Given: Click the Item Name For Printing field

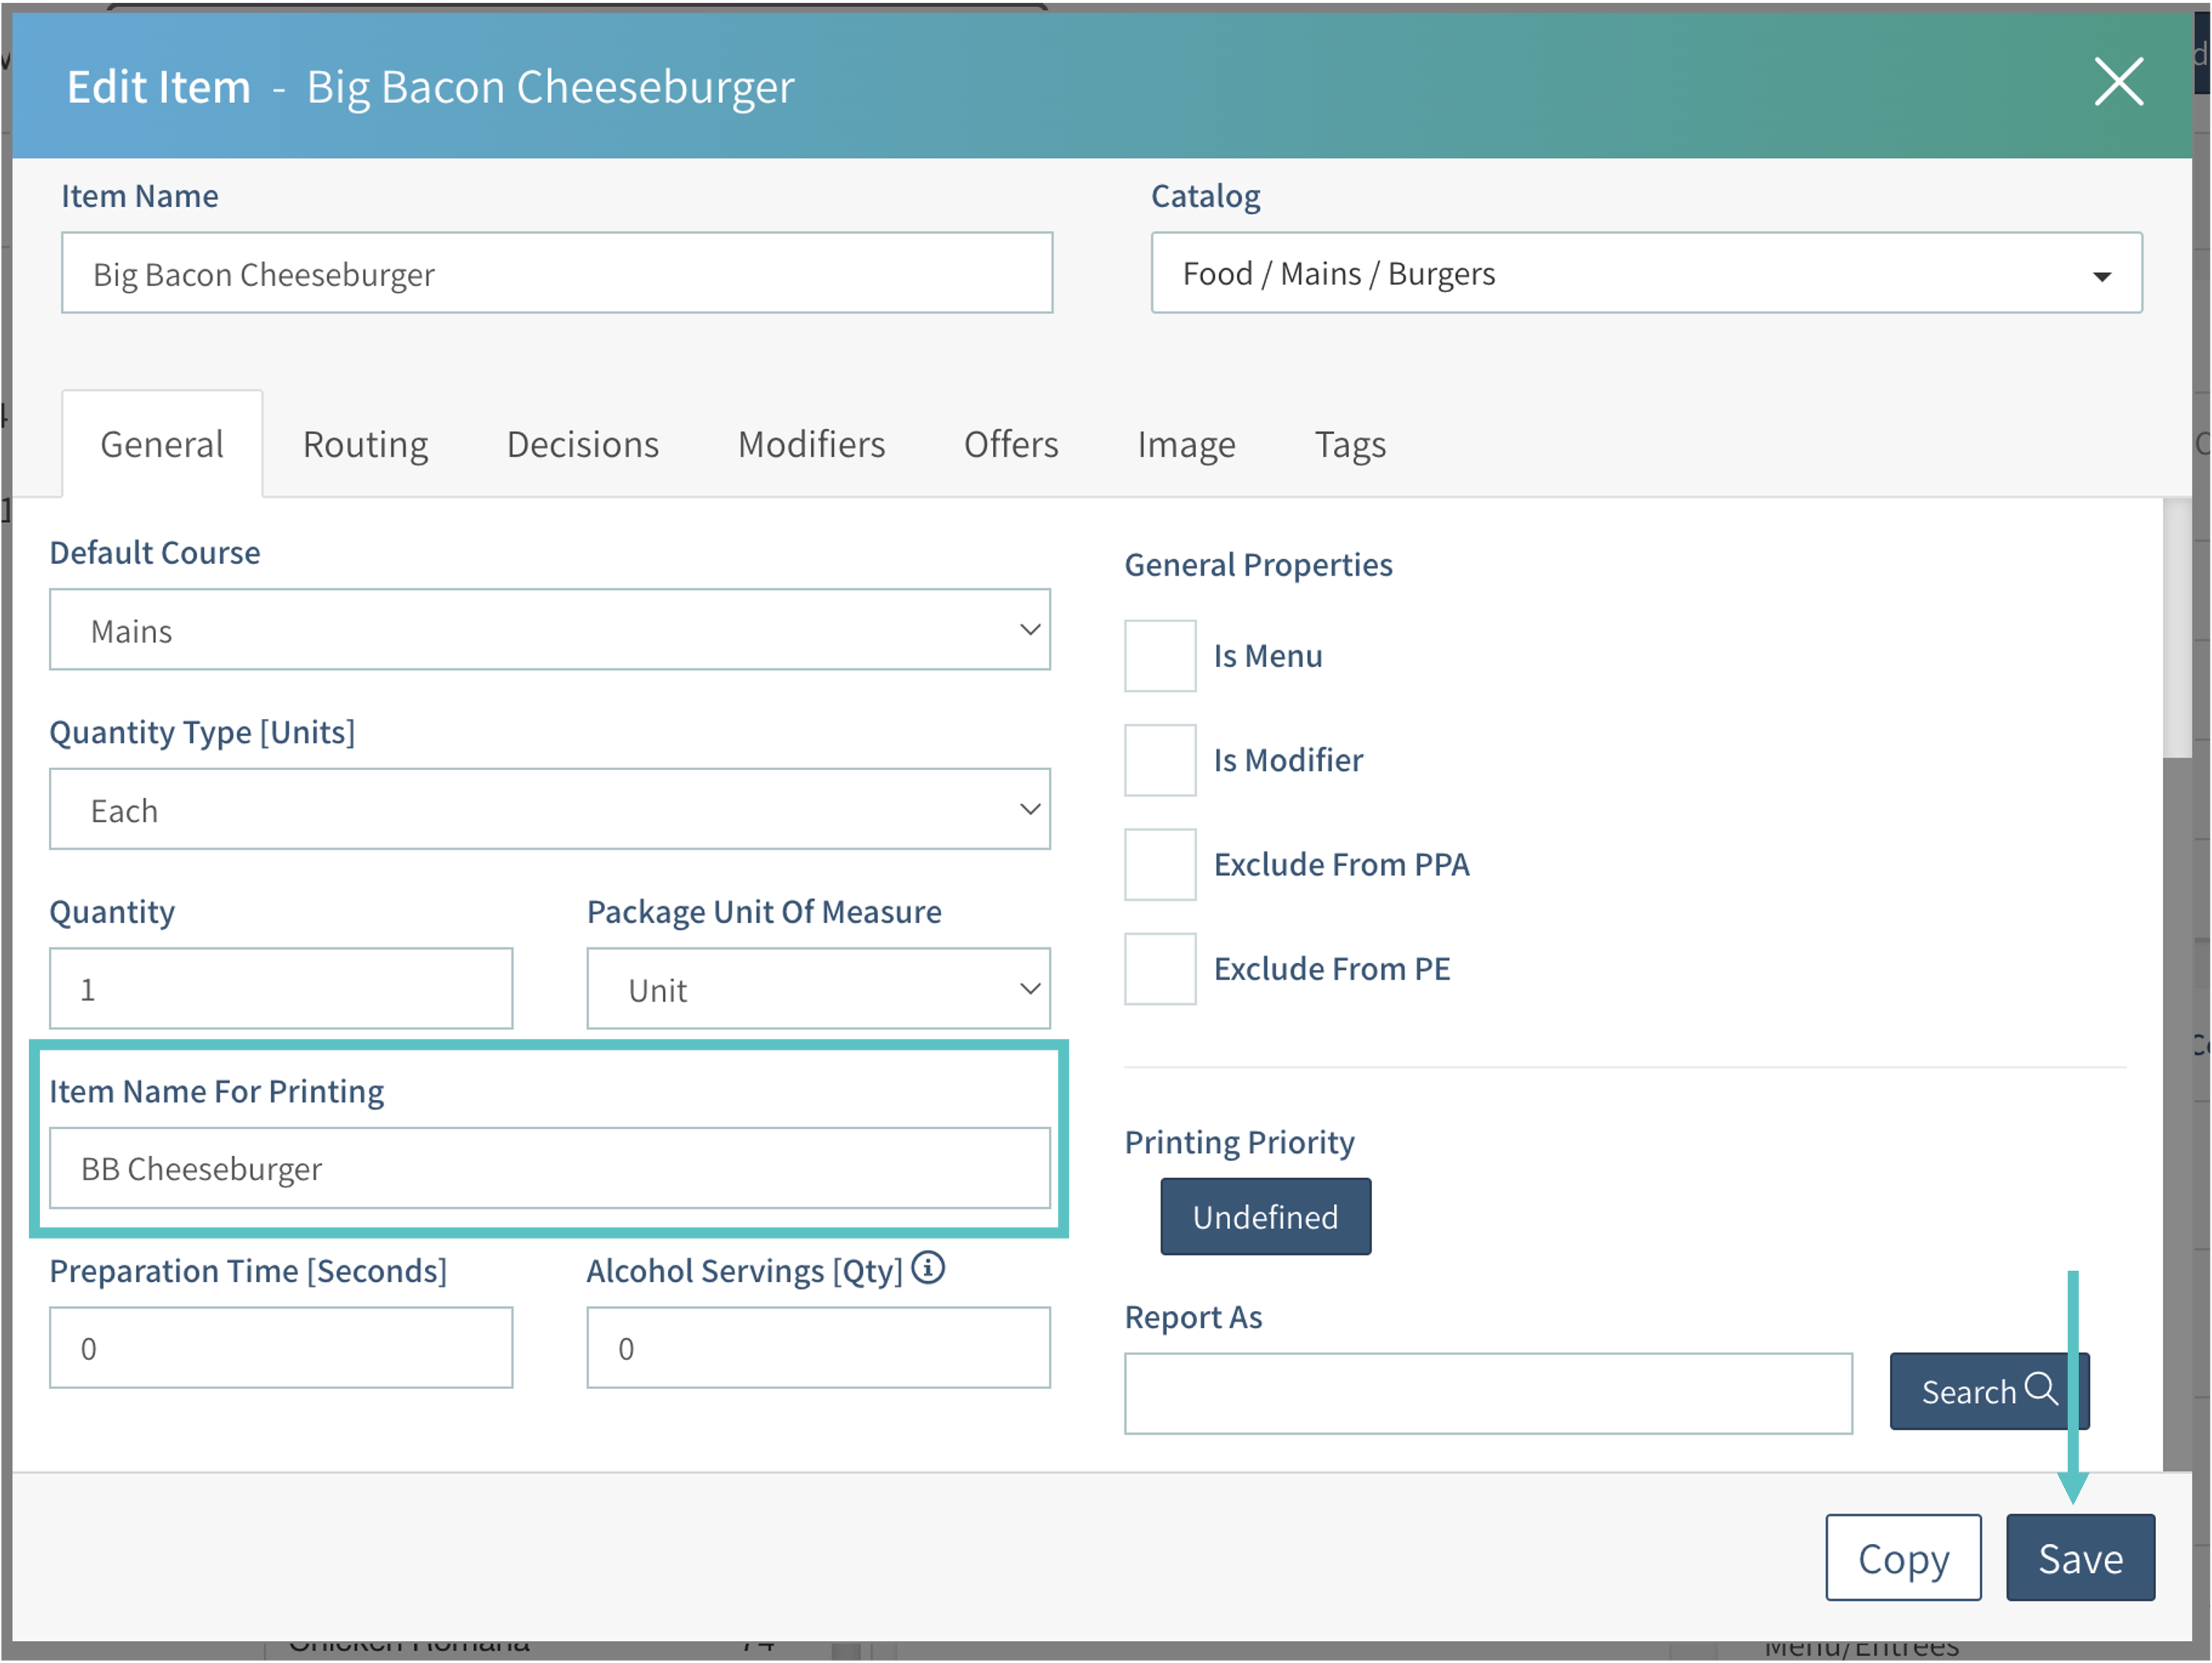Looking at the screenshot, I should pyautogui.click(x=550, y=1168).
